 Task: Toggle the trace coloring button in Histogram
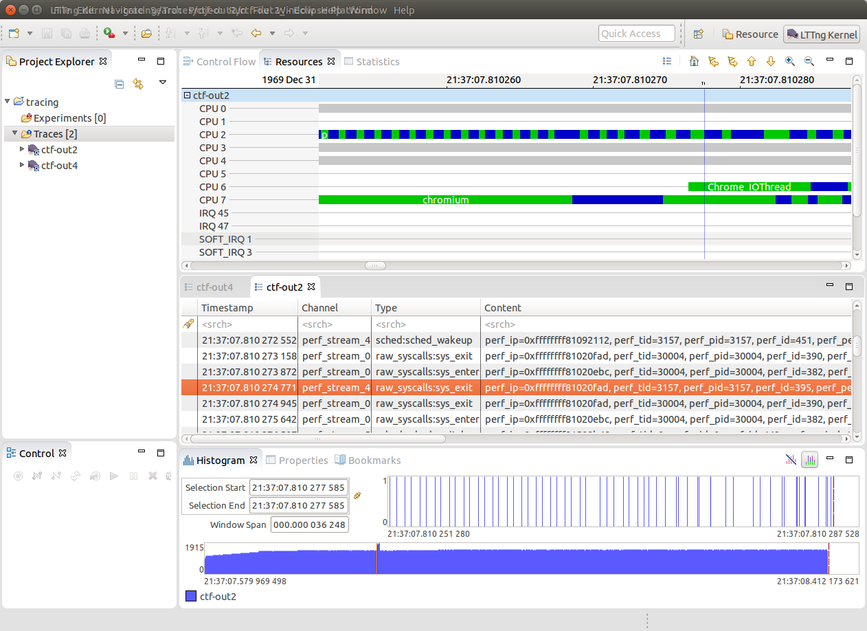click(810, 460)
